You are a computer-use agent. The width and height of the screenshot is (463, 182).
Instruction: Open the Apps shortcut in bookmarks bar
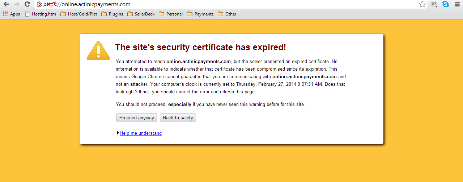11,14
